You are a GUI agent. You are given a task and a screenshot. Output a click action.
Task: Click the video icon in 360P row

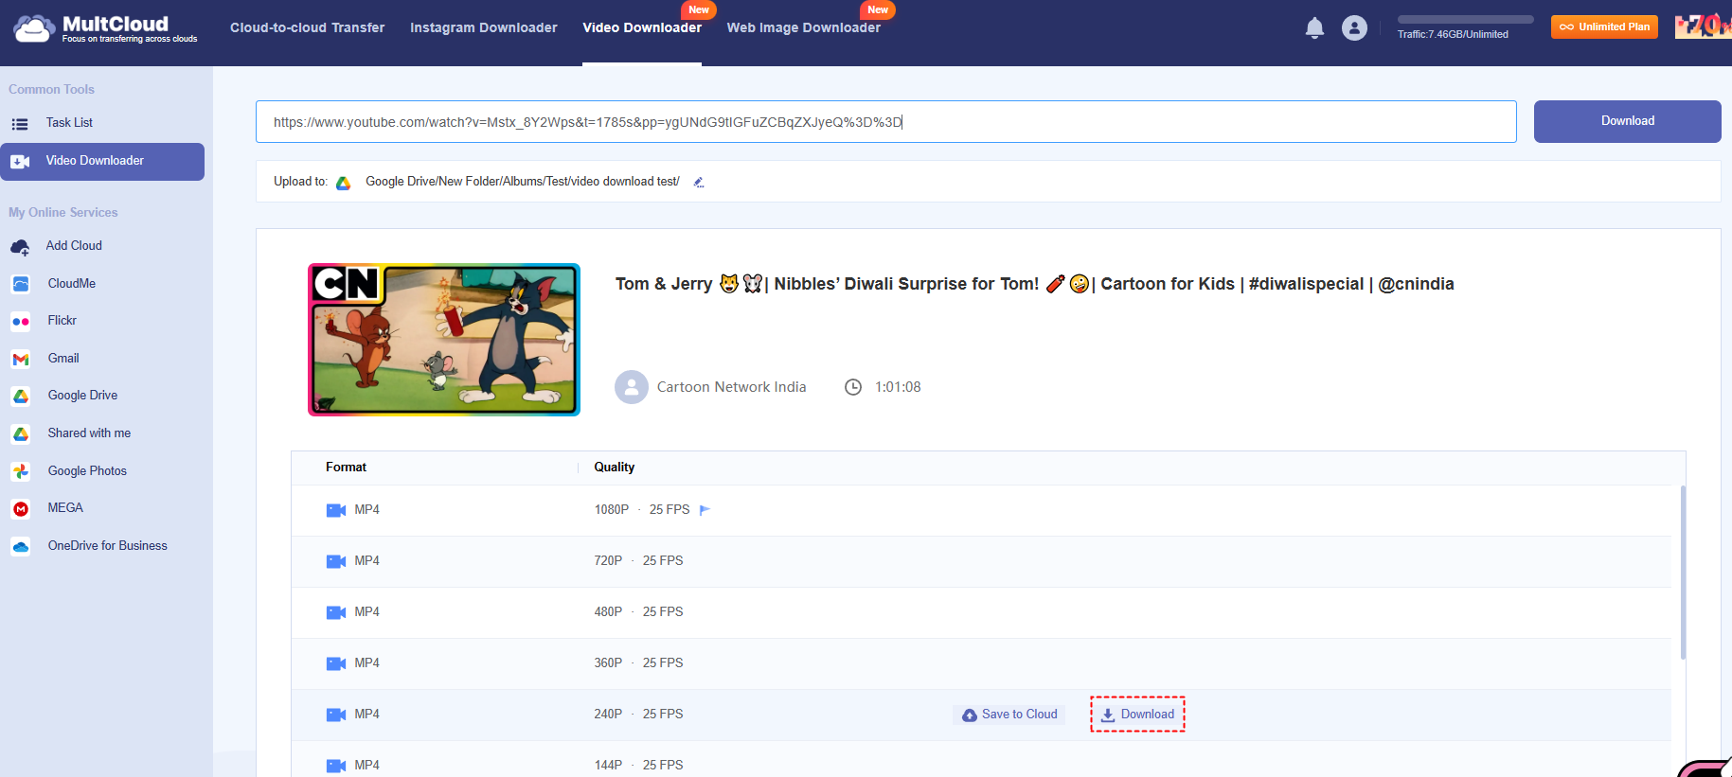point(336,663)
